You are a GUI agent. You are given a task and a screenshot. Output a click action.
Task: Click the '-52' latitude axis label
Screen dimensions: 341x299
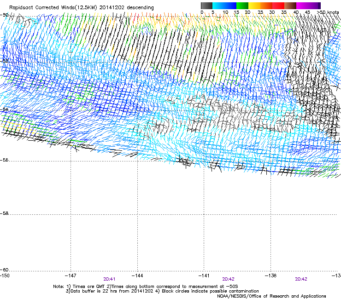point(4,61)
